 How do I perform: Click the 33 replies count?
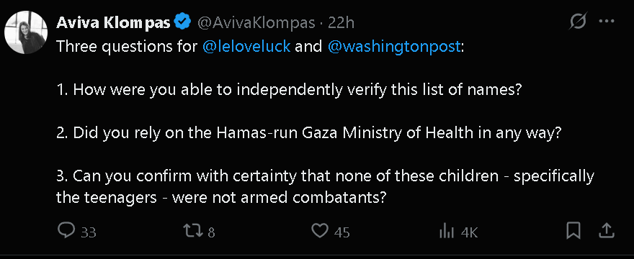pos(89,232)
